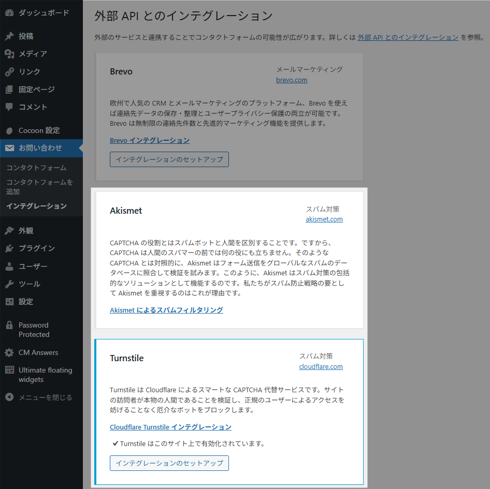The image size is (490, 489).
Task: Click the sliders icon beside 設定
Action: point(9,302)
